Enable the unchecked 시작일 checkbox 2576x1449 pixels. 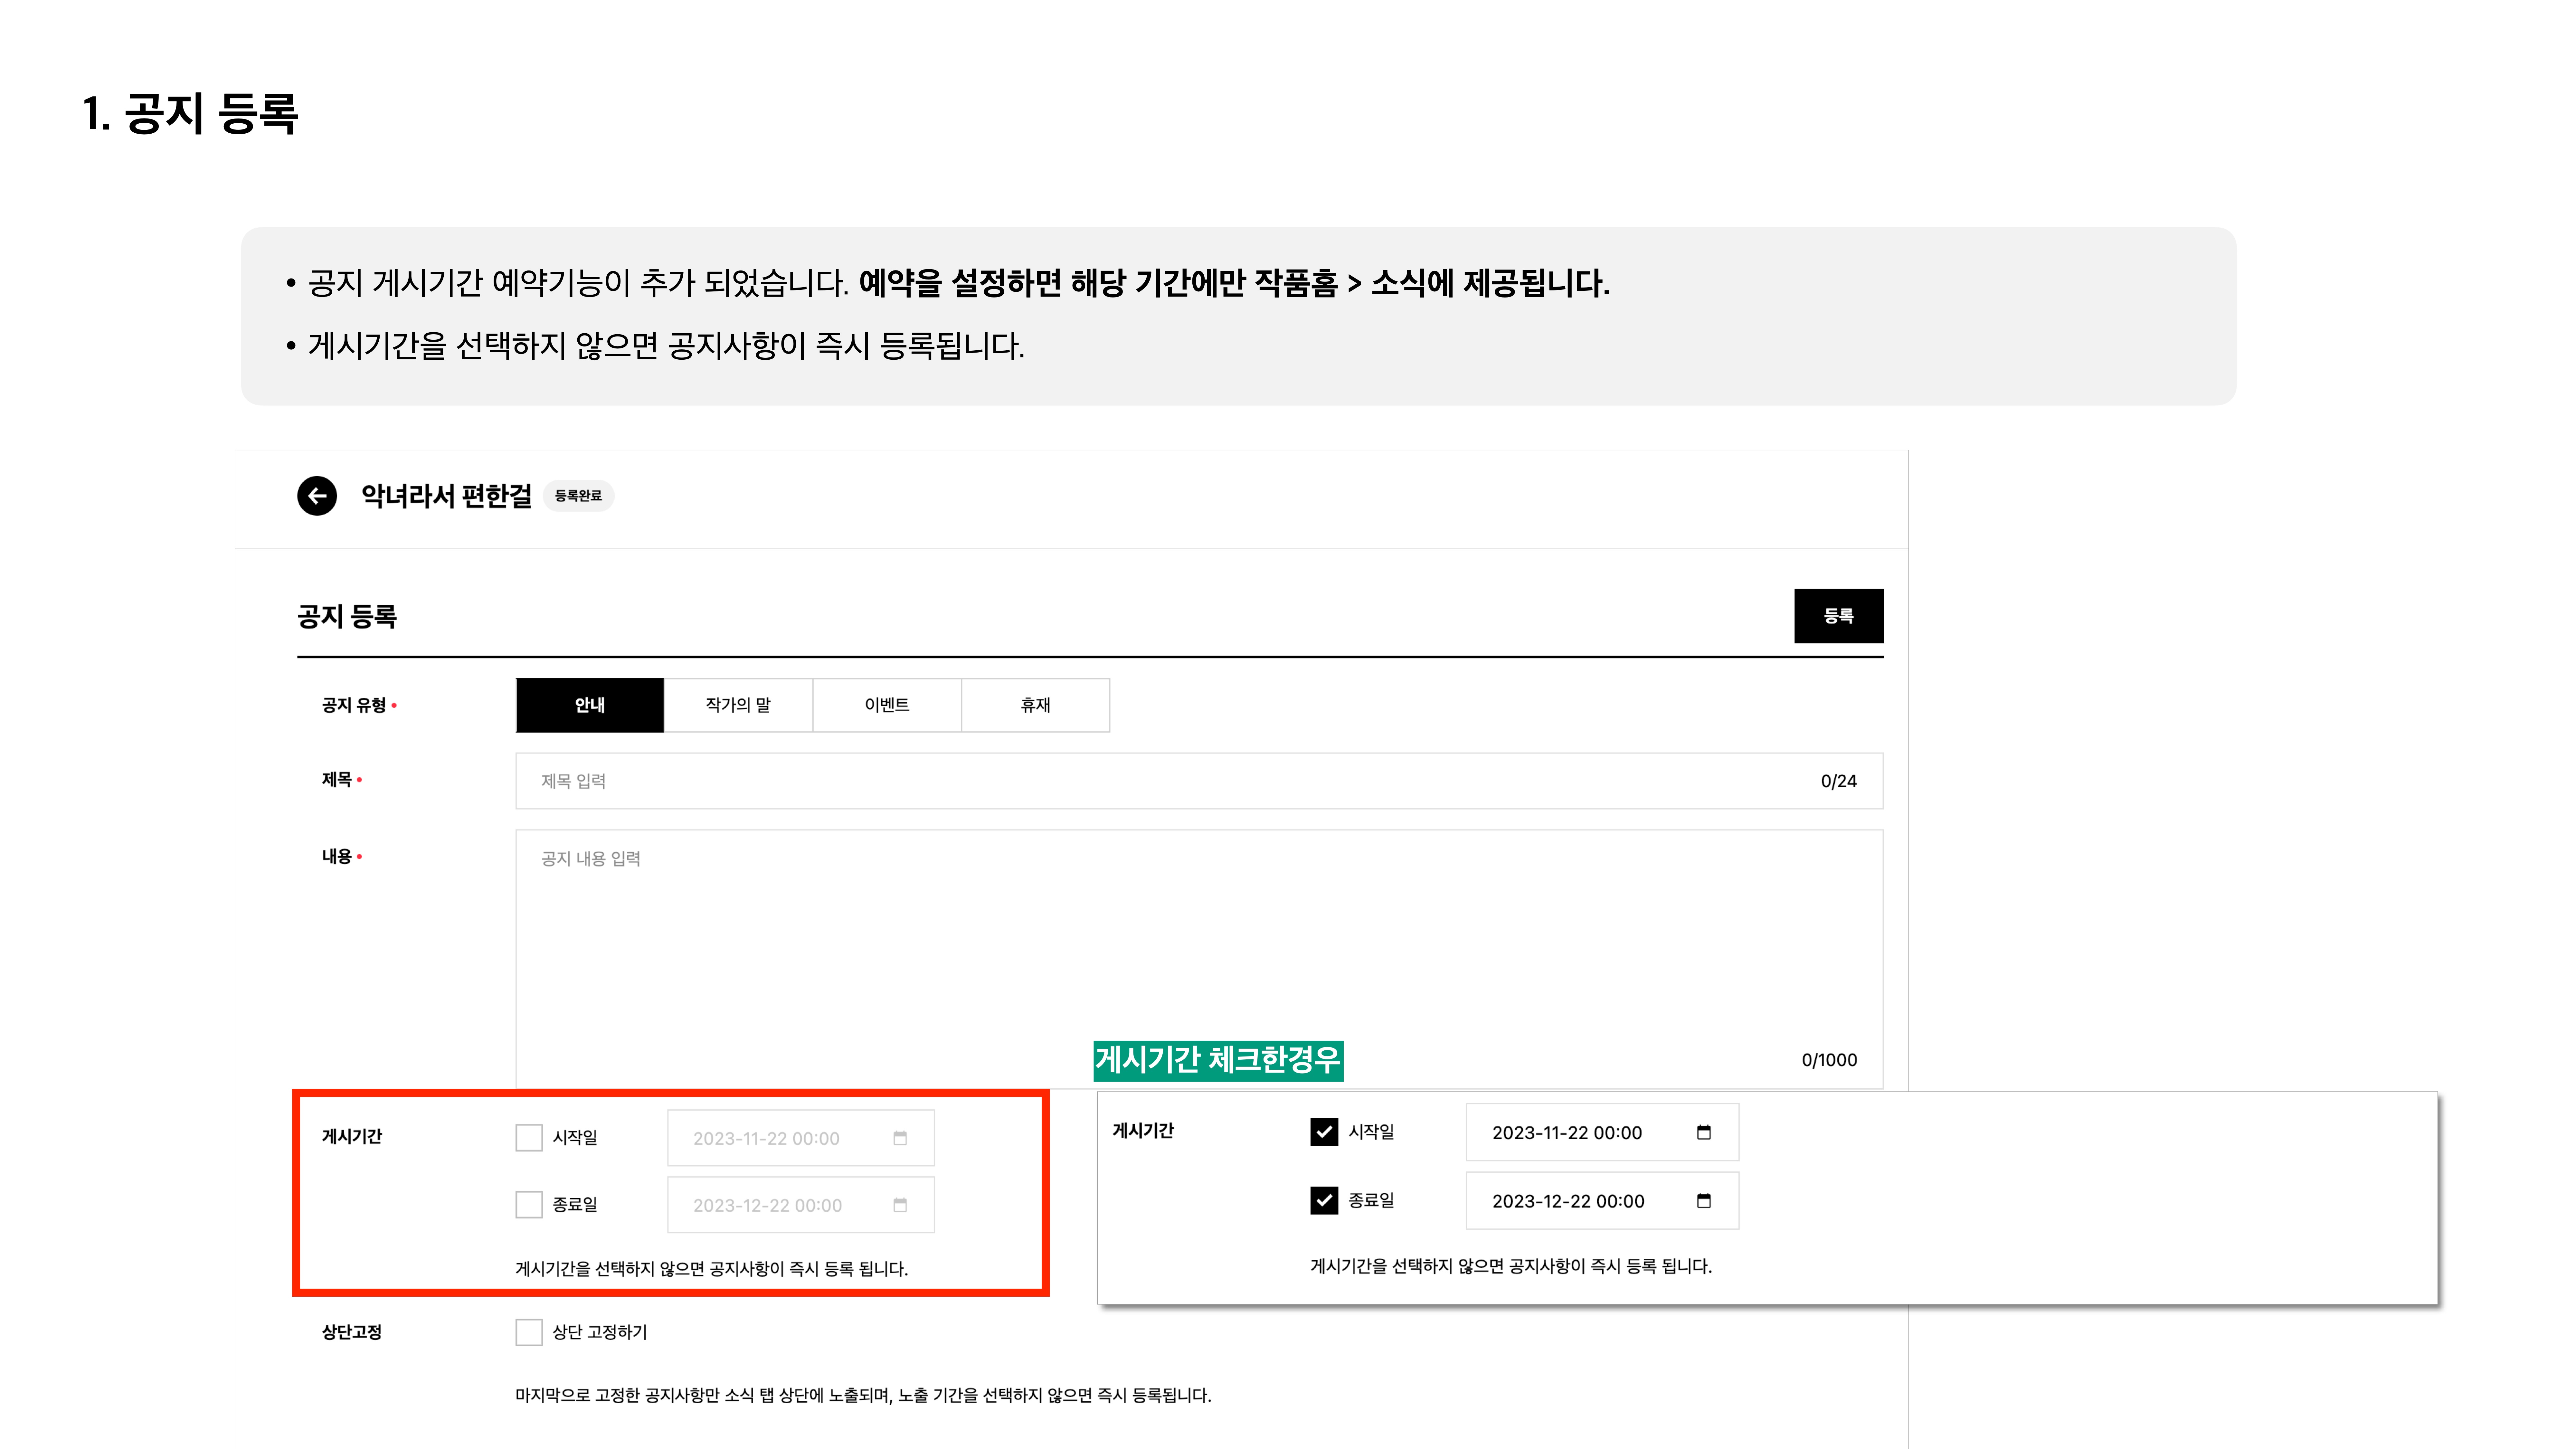[x=529, y=1138]
